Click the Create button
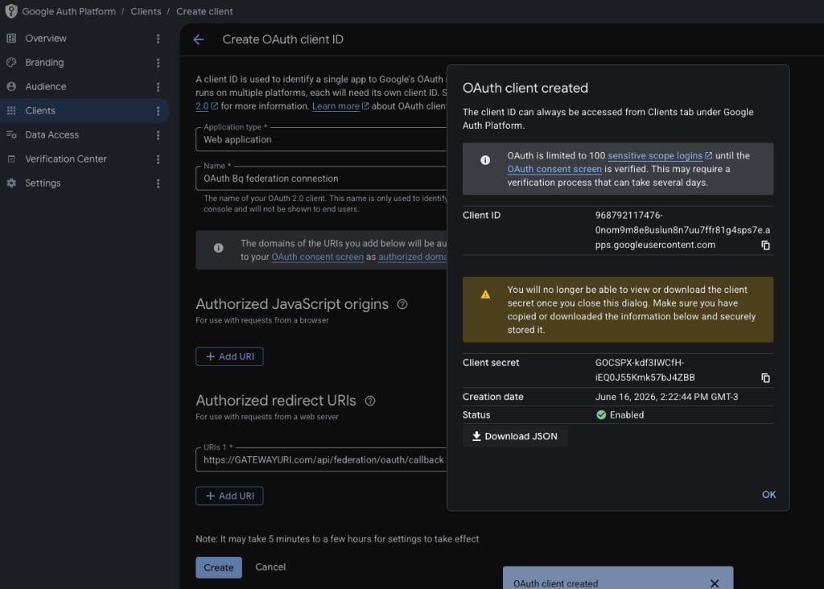The height and width of the screenshot is (589, 824). [x=219, y=567]
